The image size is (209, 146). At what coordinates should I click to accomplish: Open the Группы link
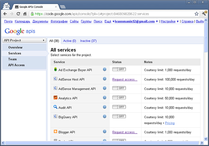86,21
